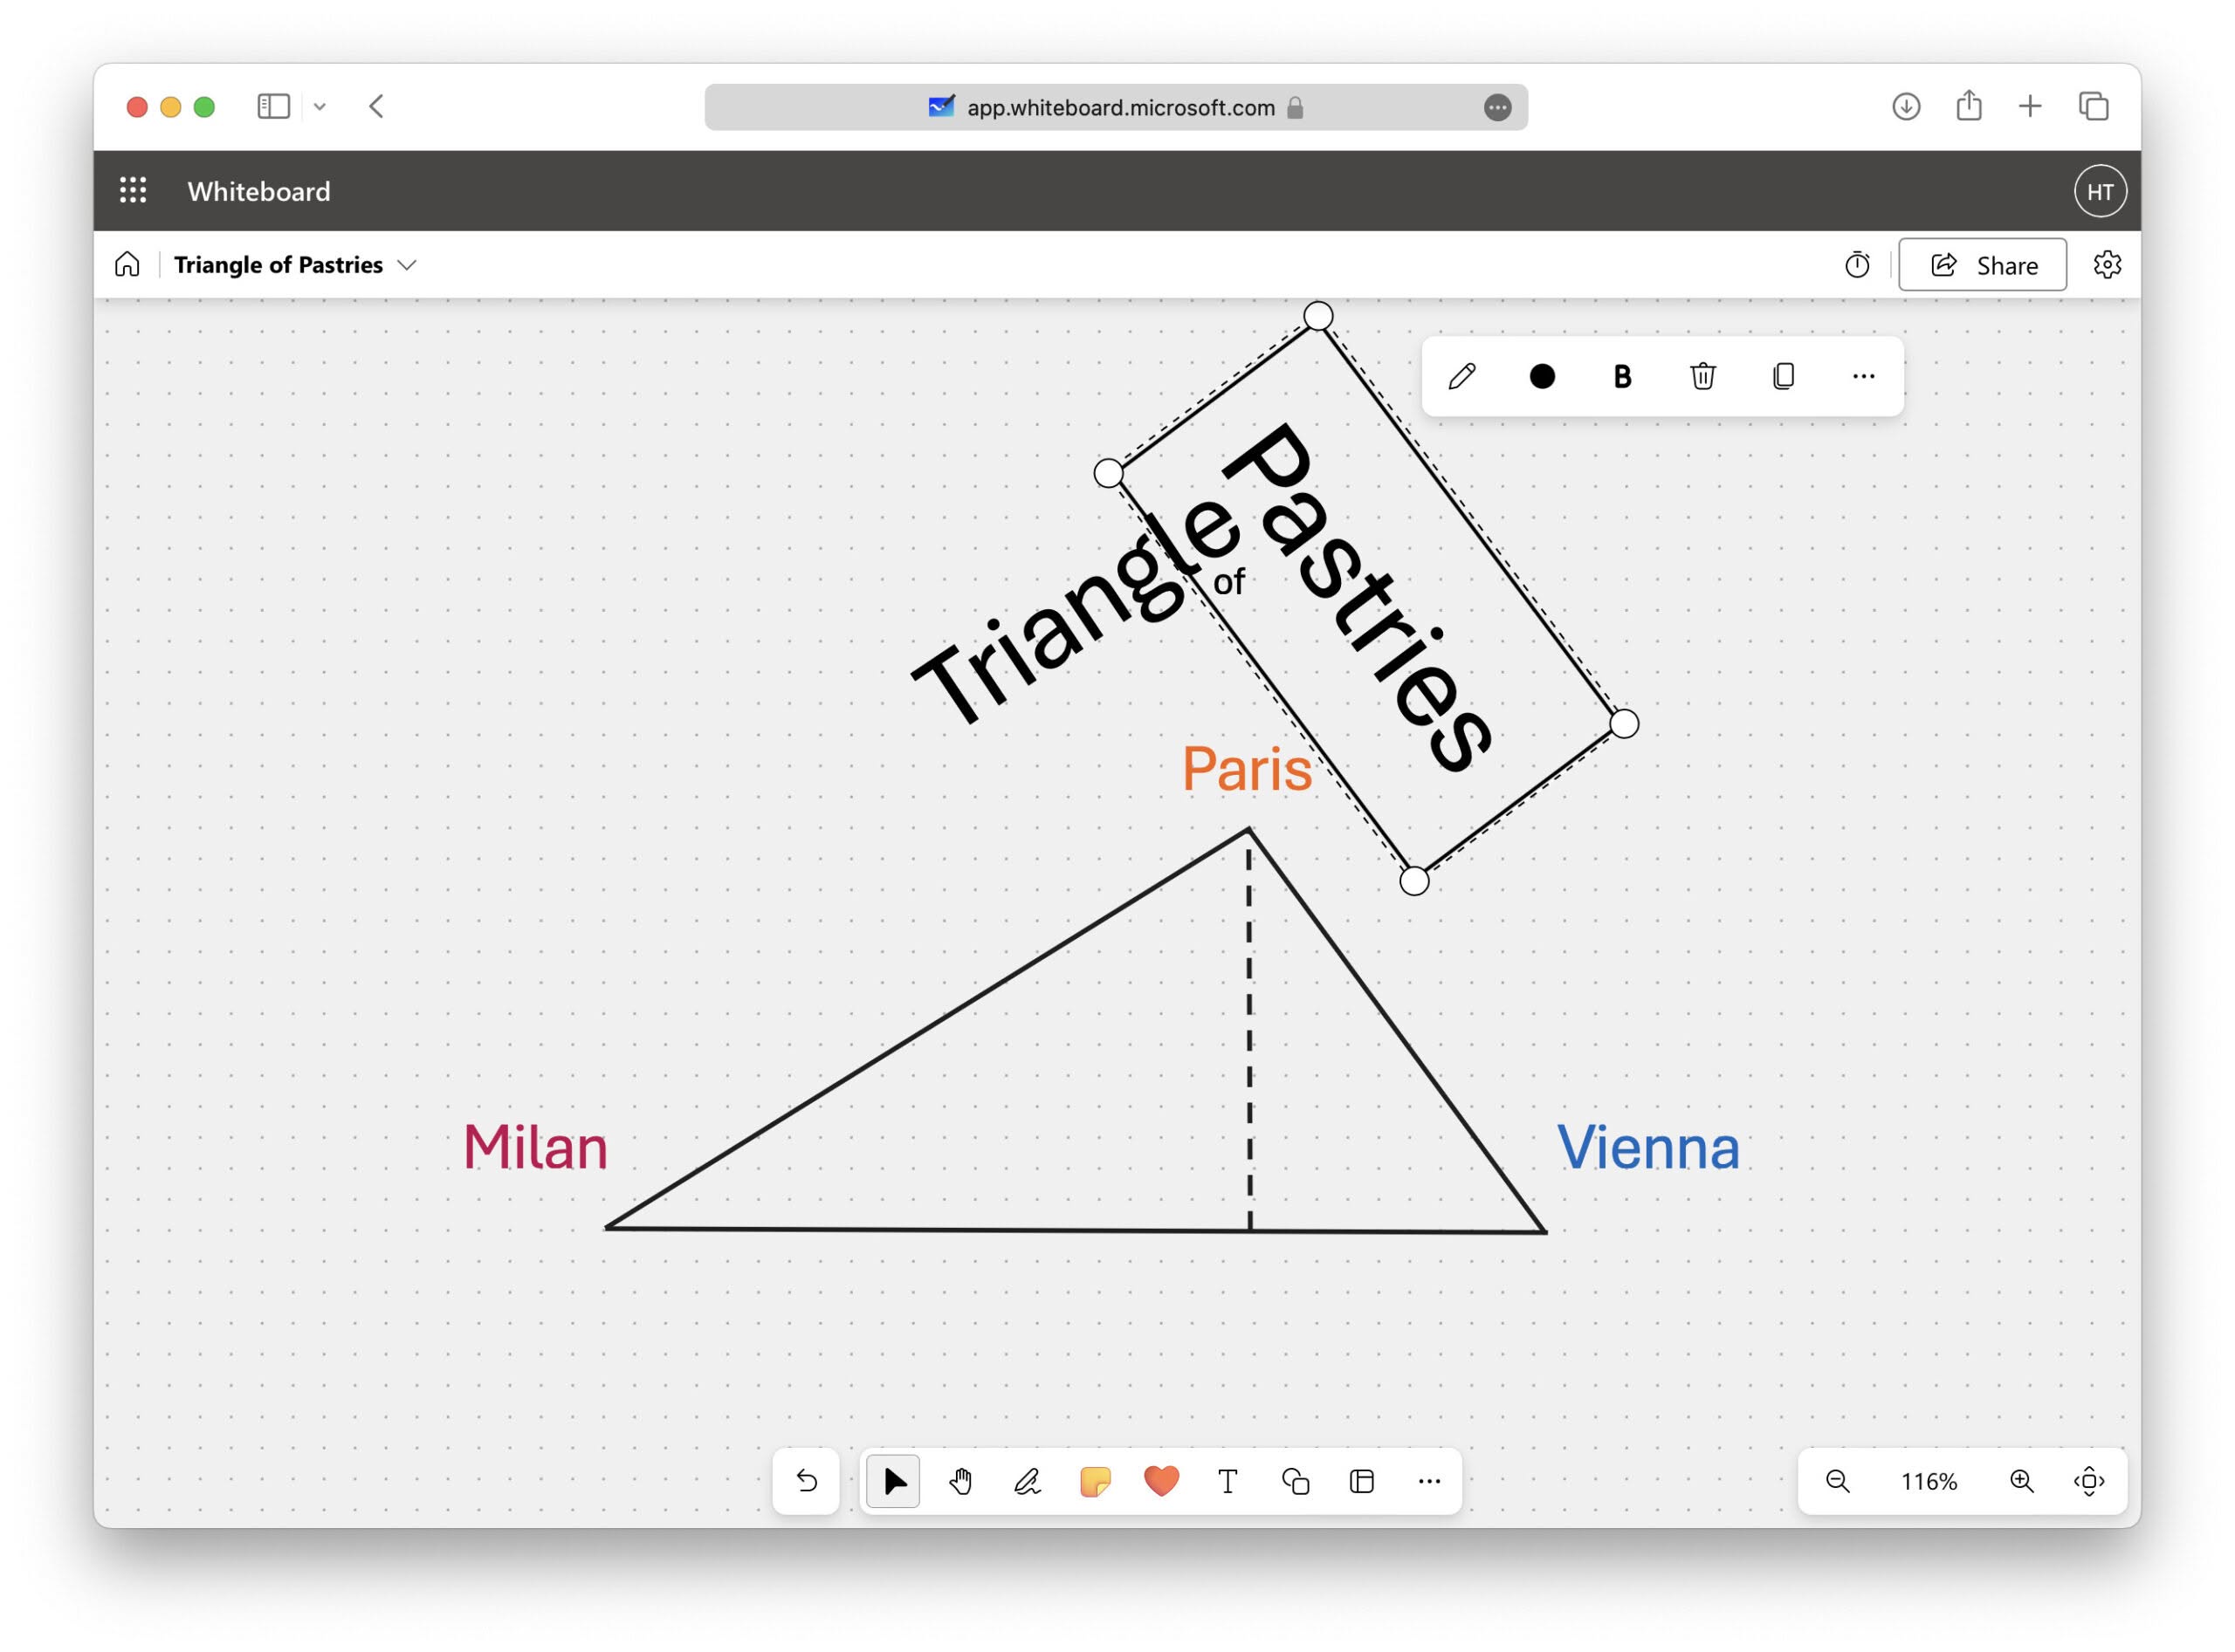Click the 116% zoom level
The width and height of the screenshot is (2235, 1652).
point(1929,1480)
